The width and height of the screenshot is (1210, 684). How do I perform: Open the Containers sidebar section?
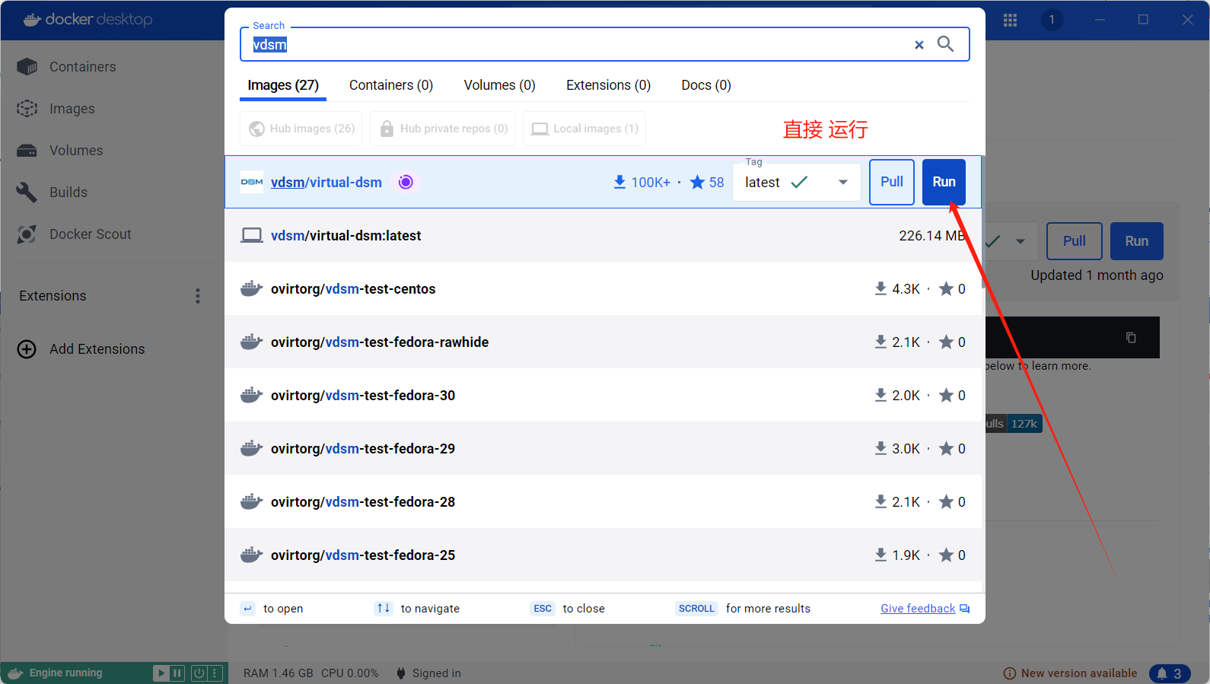pos(82,67)
